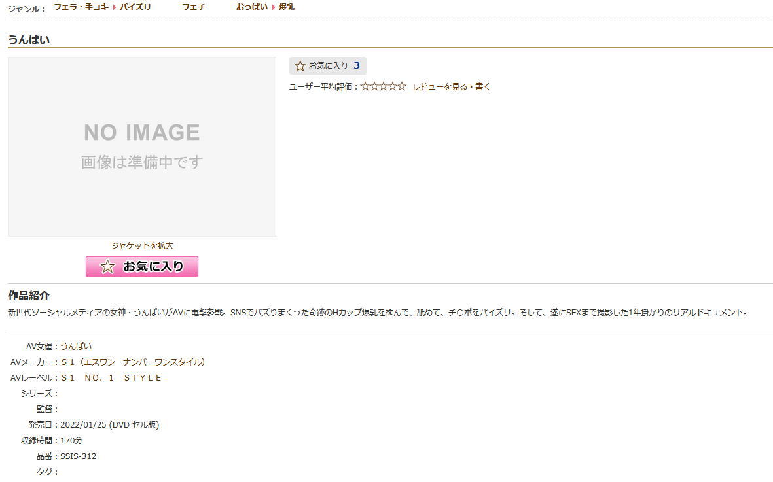This screenshot has height=482, width=773.
Task: Click the red arrow before パイズリ genre
Action: [115, 8]
